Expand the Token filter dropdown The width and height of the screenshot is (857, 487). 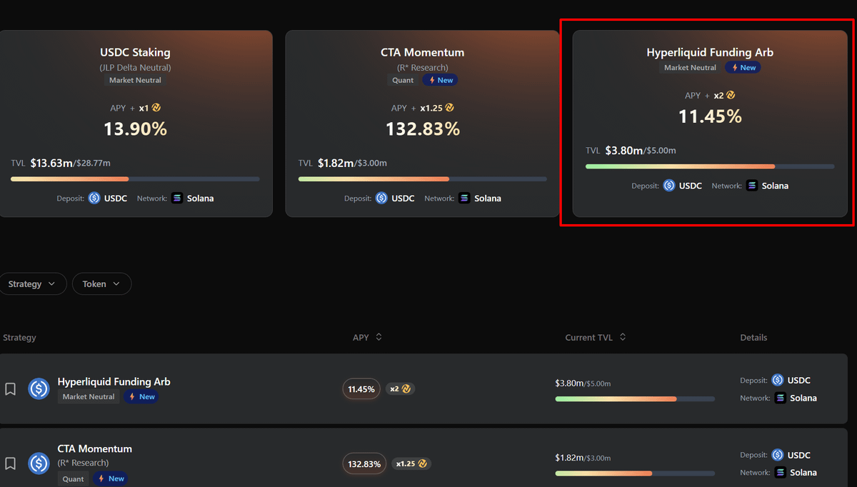(x=101, y=284)
